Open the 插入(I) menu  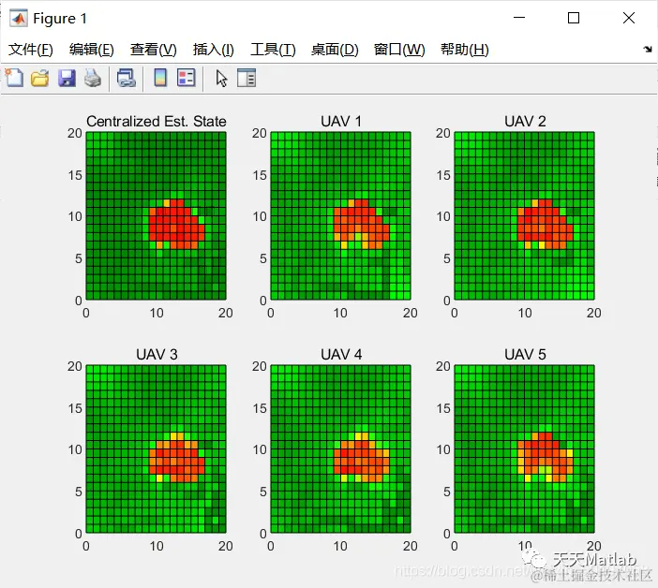[x=213, y=50]
